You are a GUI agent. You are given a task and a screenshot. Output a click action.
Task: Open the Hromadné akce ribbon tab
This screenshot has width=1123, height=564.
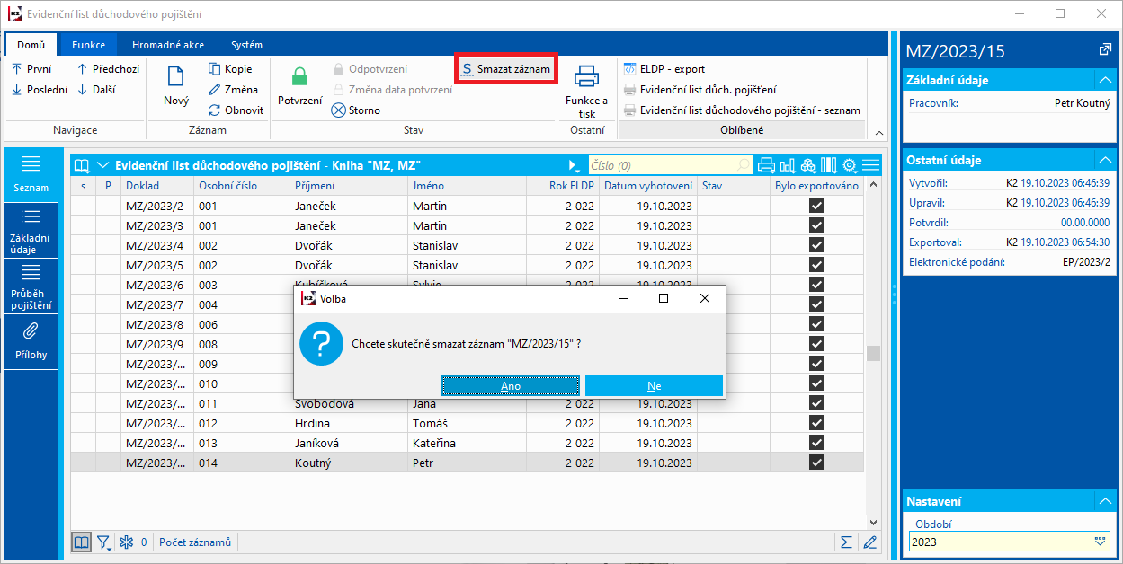click(168, 45)
